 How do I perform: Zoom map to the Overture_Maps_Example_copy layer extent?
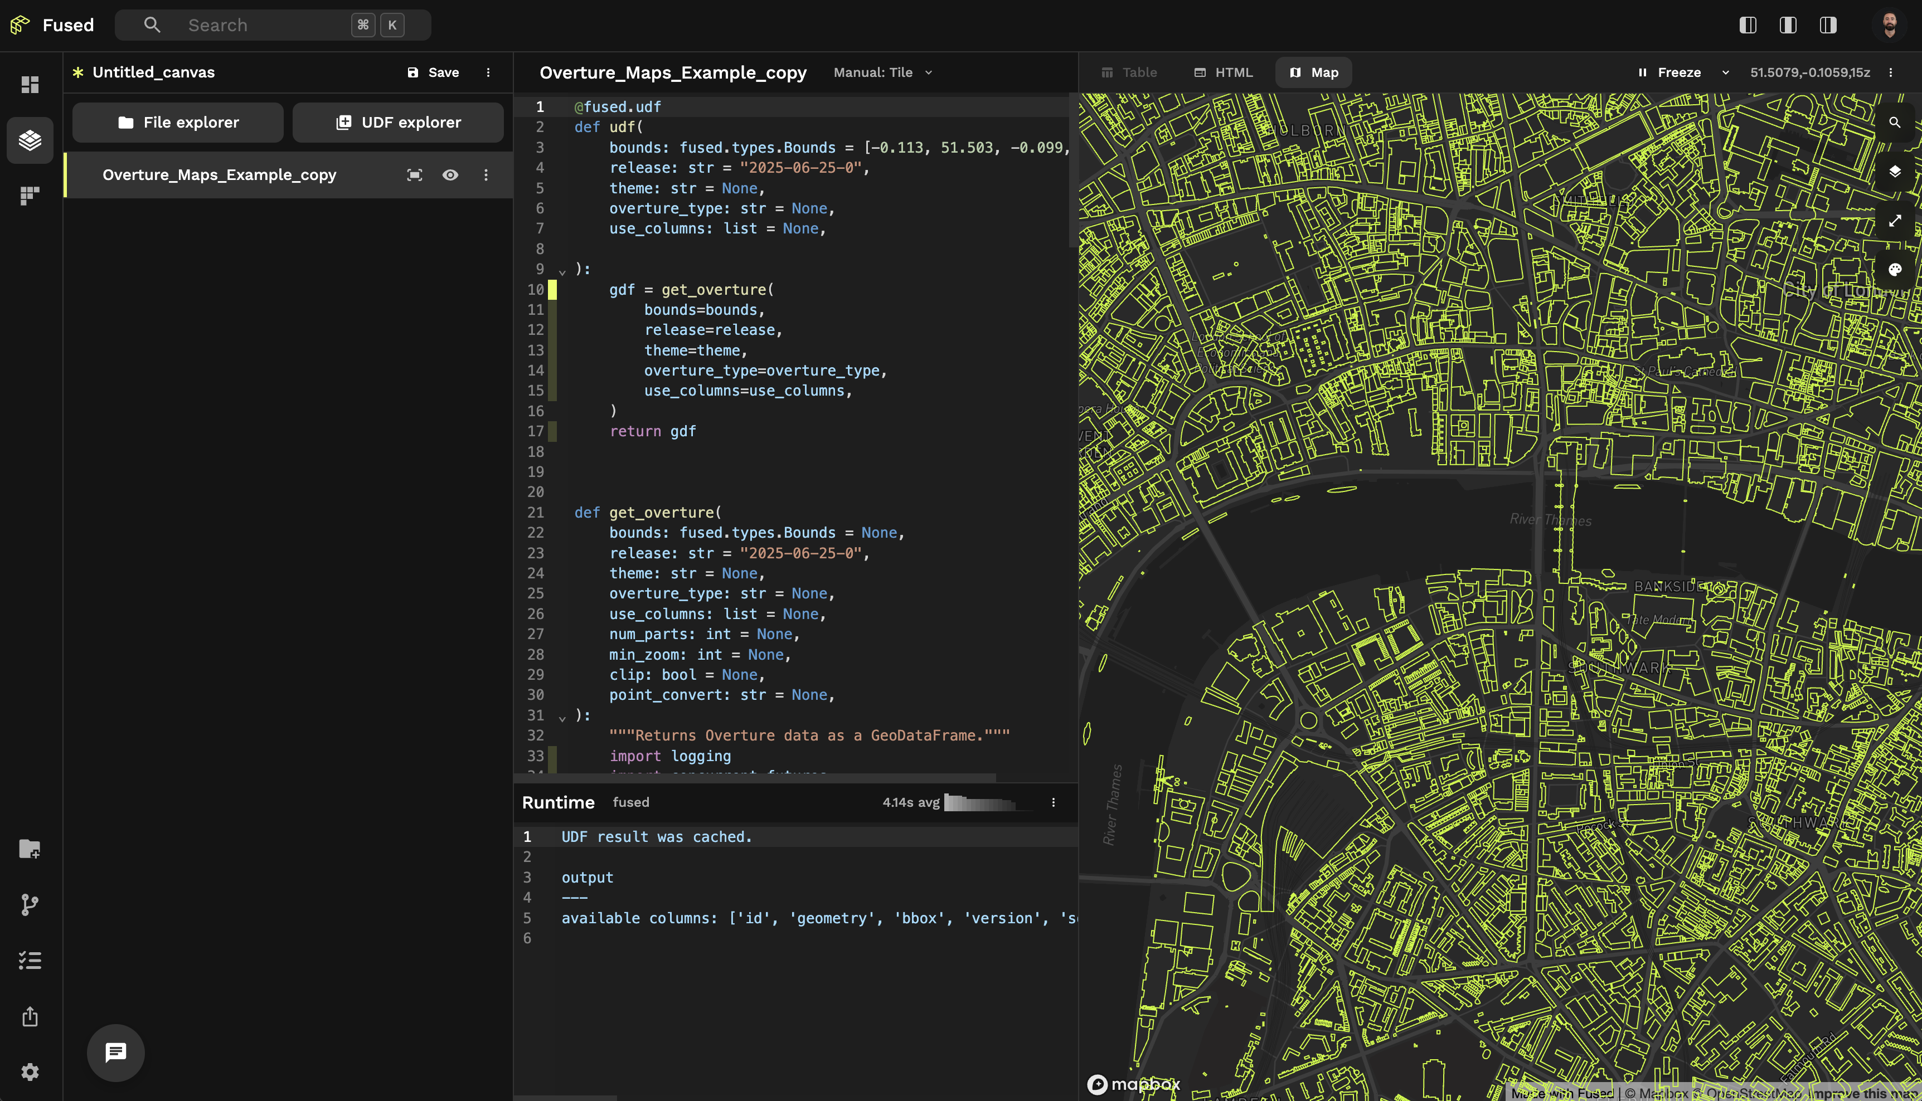point(415,175)
